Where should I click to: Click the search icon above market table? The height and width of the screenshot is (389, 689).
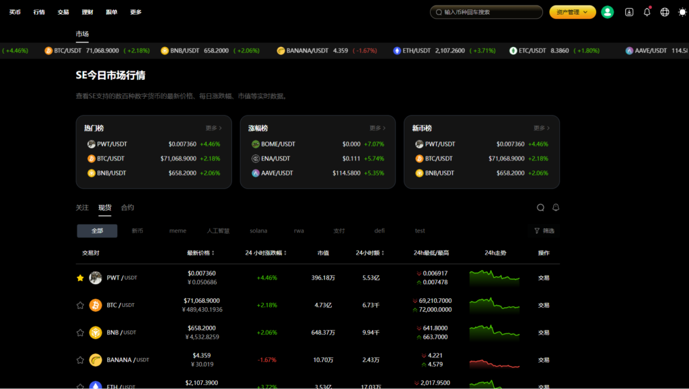(x=540, y=208)
